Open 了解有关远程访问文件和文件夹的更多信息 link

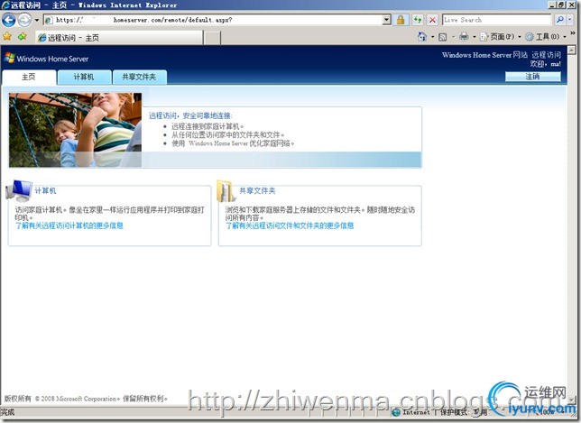(x=290, y=225)
